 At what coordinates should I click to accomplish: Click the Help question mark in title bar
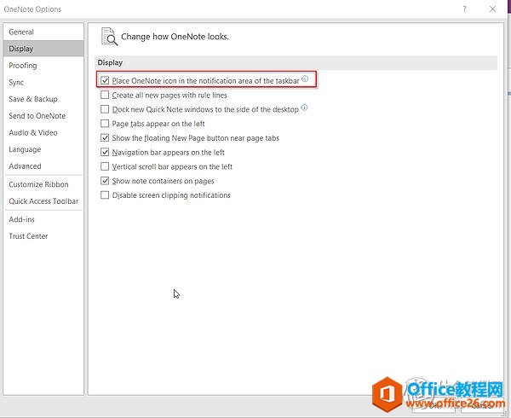[x=464, y=9]
